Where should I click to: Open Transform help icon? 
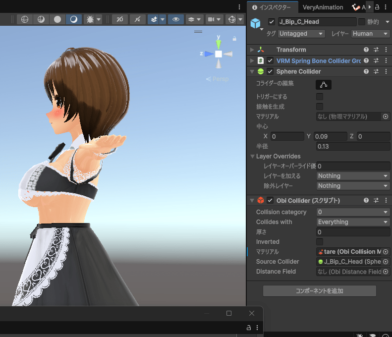[366, 50]
